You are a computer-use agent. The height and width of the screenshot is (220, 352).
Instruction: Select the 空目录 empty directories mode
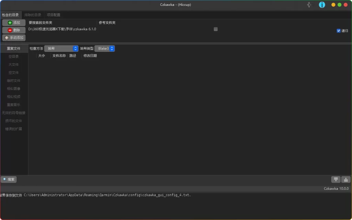(x=14, y=56)
